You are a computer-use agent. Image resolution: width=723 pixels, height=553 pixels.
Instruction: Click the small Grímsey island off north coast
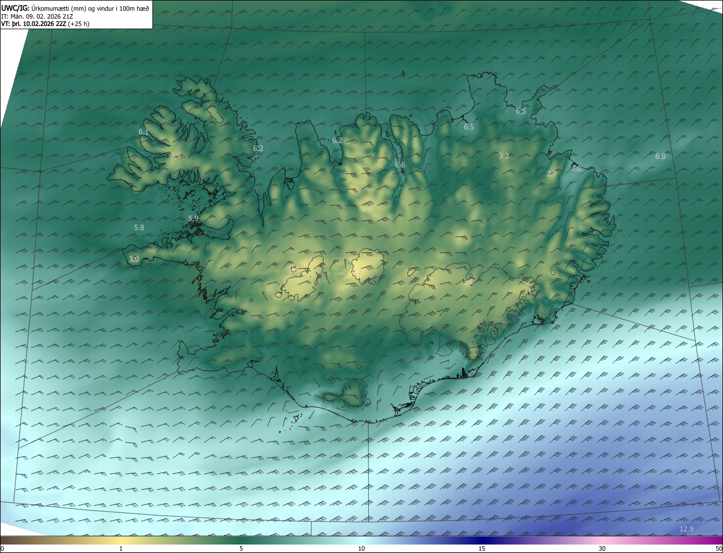[x=404, y=73]
